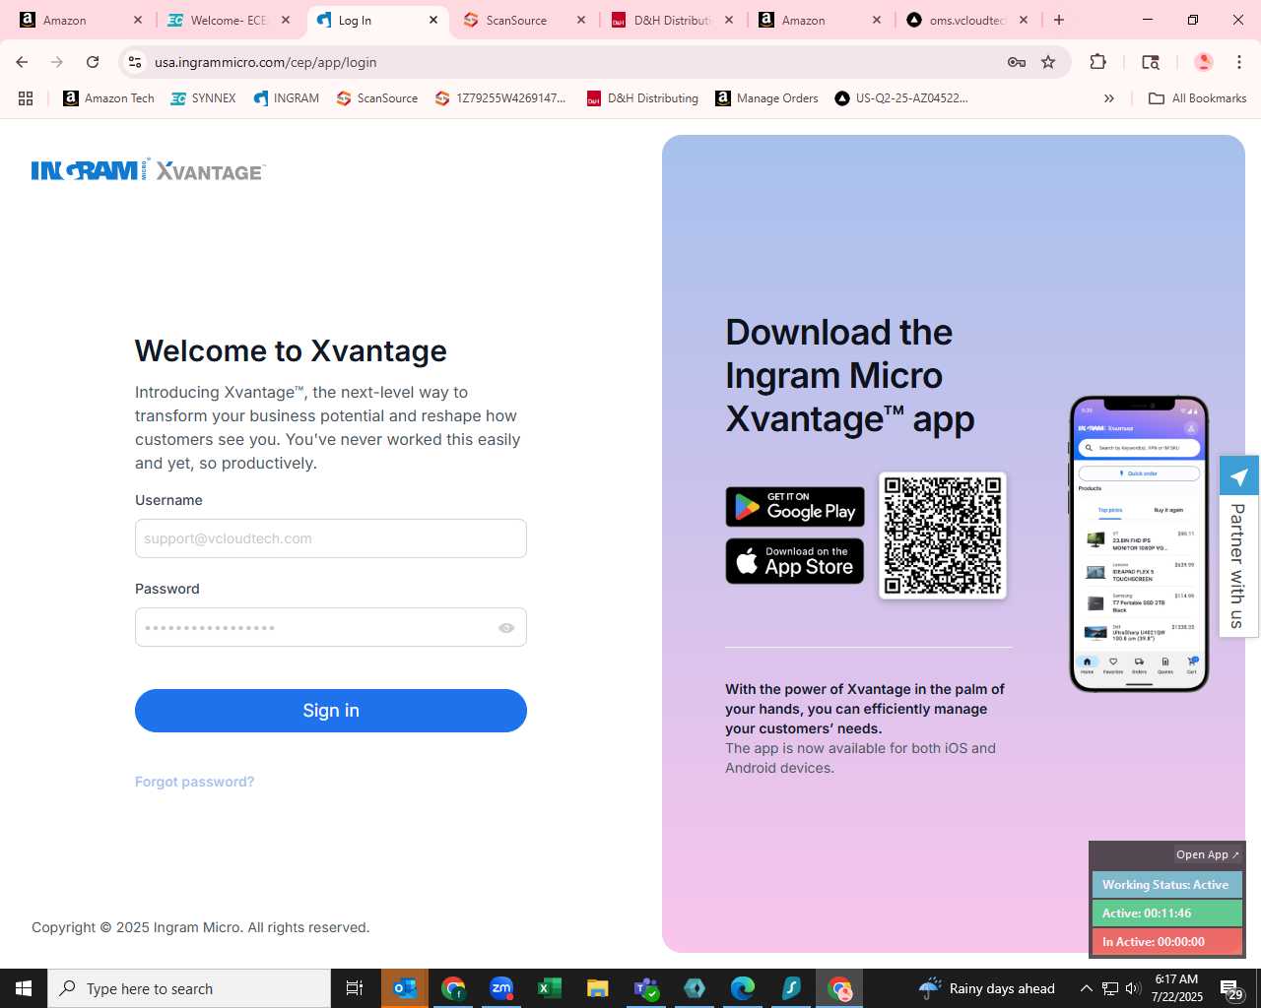Click the In Active timer bar
1261x1008 pixels.
click(x=1166, y=942)
